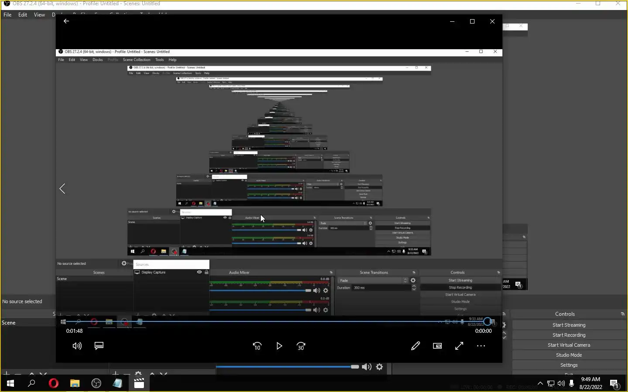Viewport: 628px width, 392px height.
Task: Show previous item with left chevron
Action: click(62, 189)
